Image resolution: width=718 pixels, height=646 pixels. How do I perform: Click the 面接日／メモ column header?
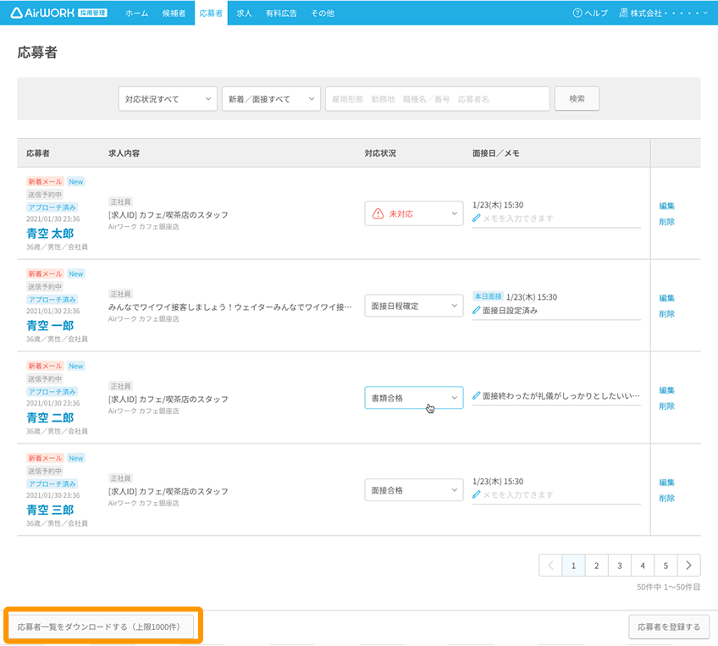click(x=496, y=153)
